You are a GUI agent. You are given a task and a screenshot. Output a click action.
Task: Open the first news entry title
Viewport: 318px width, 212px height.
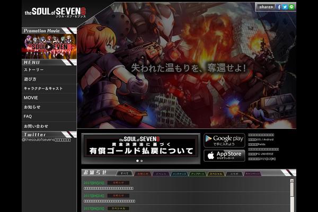[x=109, y=188]
